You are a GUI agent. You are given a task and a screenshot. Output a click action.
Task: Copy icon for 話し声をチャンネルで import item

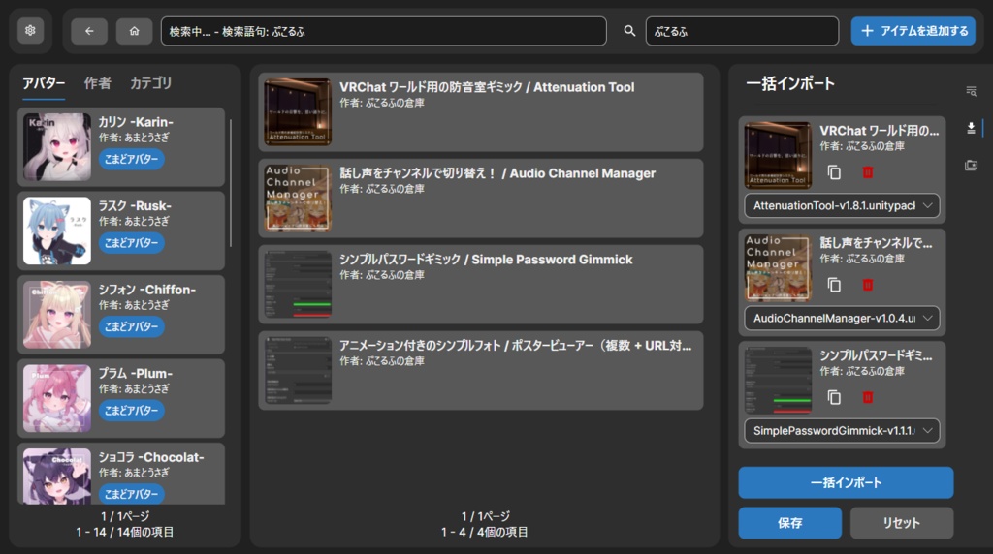coord(834,285)
